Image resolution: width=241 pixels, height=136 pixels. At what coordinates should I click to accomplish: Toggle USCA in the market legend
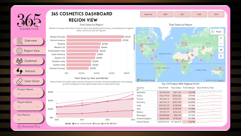point(113,124)
